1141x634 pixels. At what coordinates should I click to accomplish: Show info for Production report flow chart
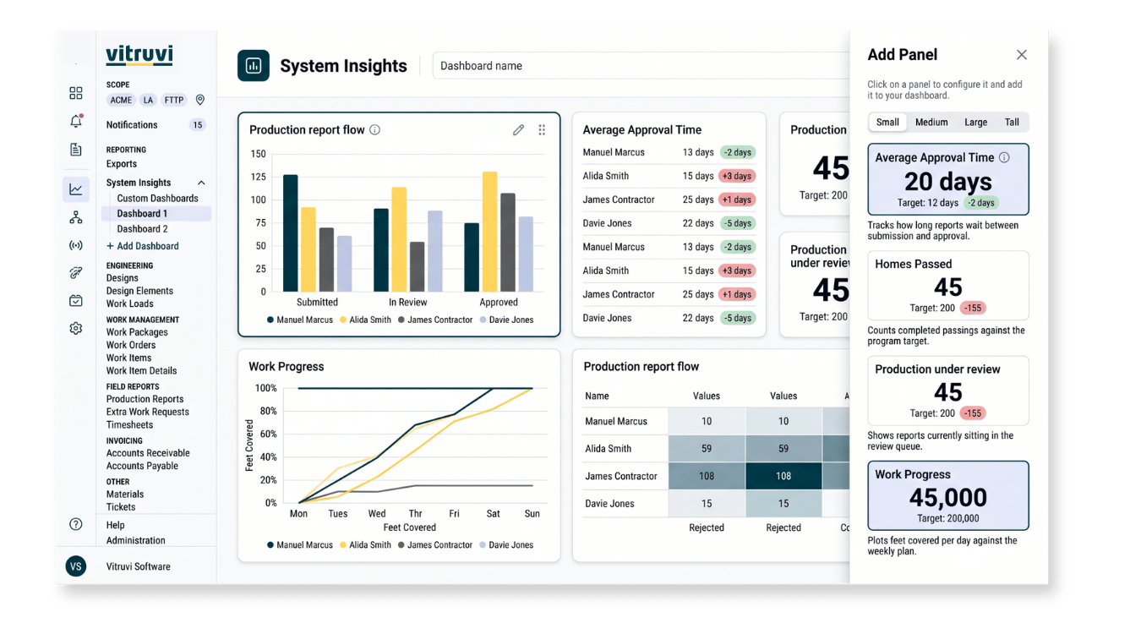coord(375,130)
